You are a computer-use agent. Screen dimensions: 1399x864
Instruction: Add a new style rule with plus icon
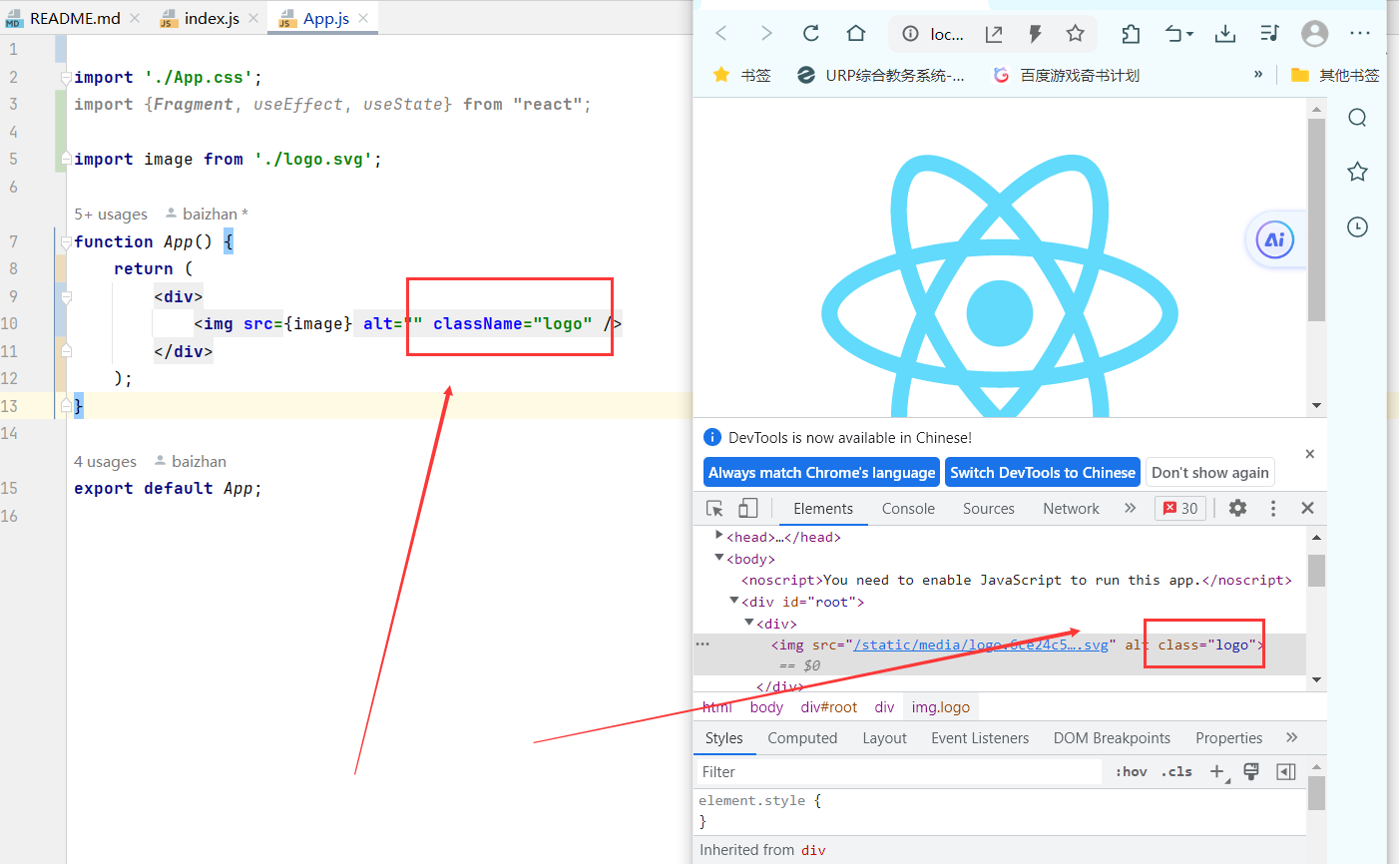coord(1218,771)
